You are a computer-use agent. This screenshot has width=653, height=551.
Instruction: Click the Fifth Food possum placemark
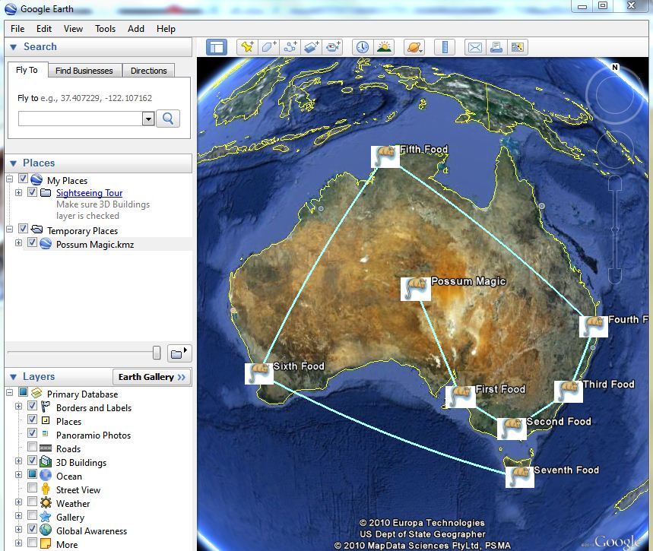[385, 157]
